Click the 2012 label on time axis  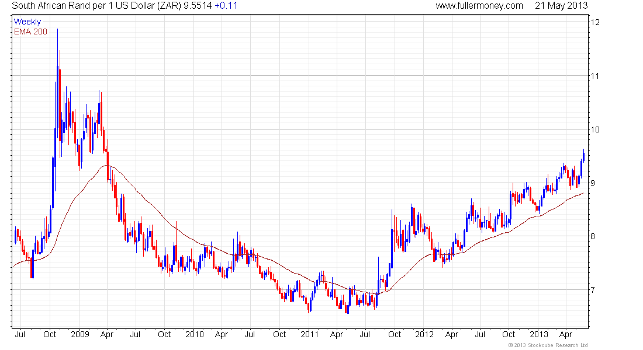click(424, 334)
